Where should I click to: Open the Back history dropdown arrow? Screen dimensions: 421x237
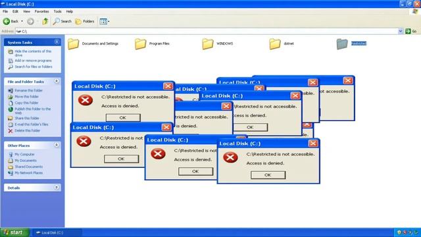22,21
